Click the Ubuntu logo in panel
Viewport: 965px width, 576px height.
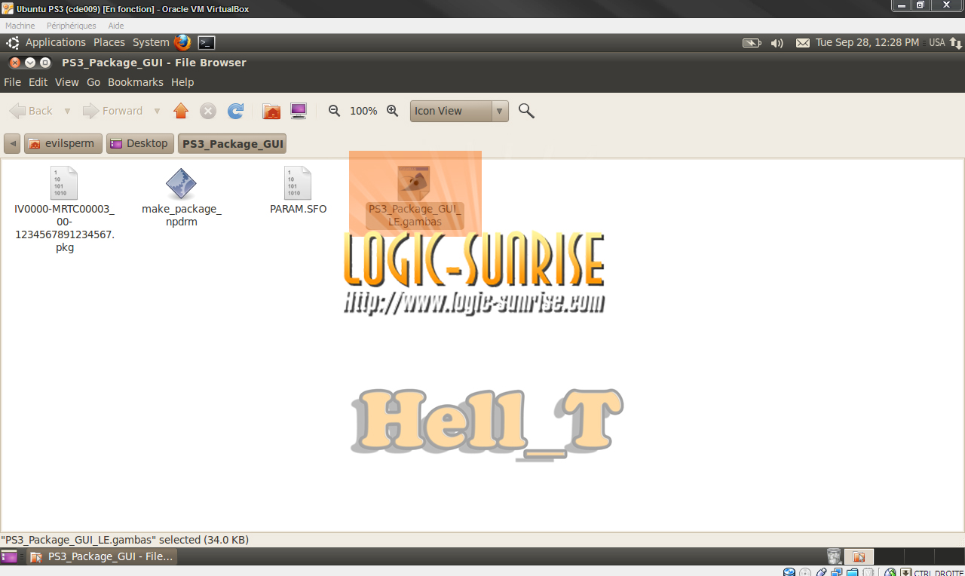[x=13, y=43]
